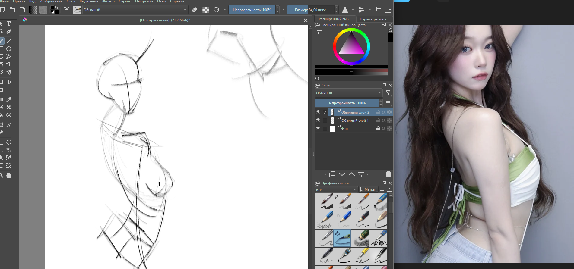Expand the brush tag filter Все
Screen dimensions: 574x269
[336, 189]
